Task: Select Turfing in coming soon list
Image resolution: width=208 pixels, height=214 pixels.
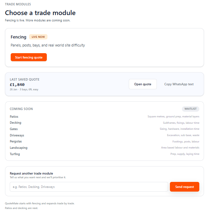Action: click(15, 154)
